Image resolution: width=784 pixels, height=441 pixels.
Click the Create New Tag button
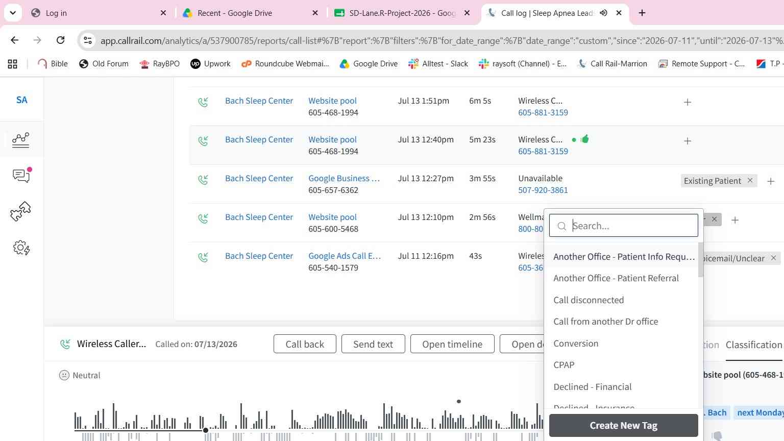point(623,425)
